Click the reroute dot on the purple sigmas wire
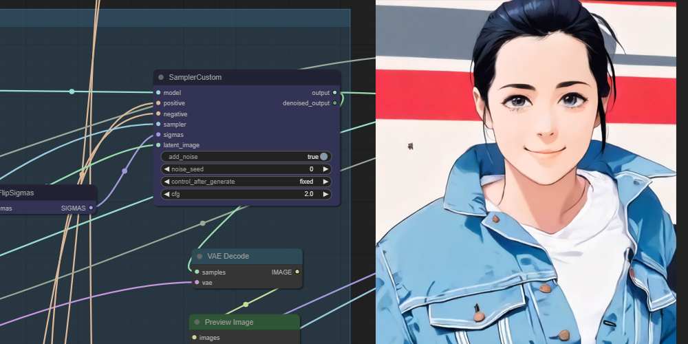This screenshot has height=344, width=688. click(x=125, y=171)
